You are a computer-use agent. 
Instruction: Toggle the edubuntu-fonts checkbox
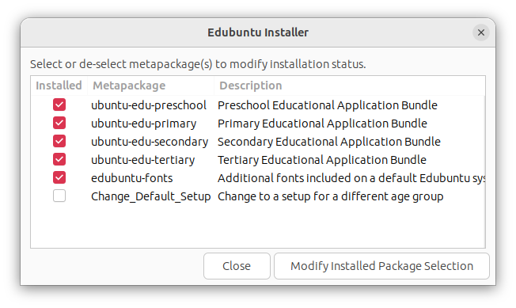(59, 177)
